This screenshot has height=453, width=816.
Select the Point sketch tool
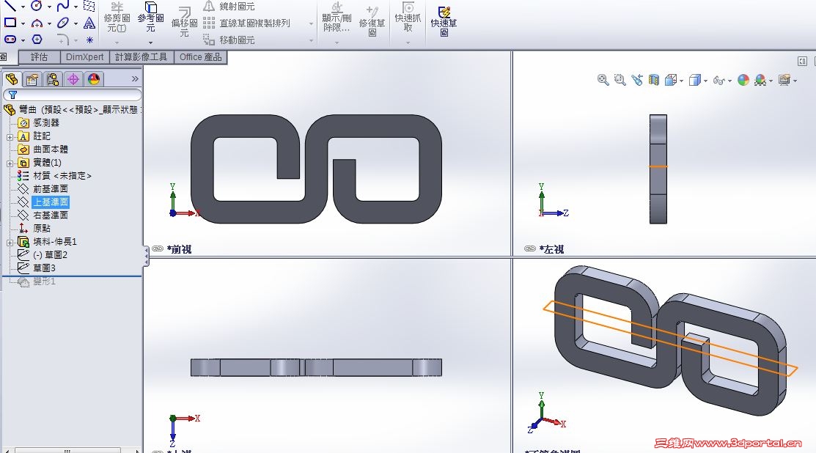click(89, 40)
